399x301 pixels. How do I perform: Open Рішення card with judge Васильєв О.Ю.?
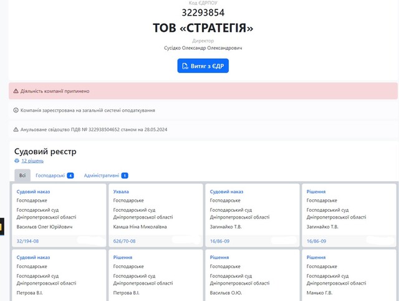(219, 257)
